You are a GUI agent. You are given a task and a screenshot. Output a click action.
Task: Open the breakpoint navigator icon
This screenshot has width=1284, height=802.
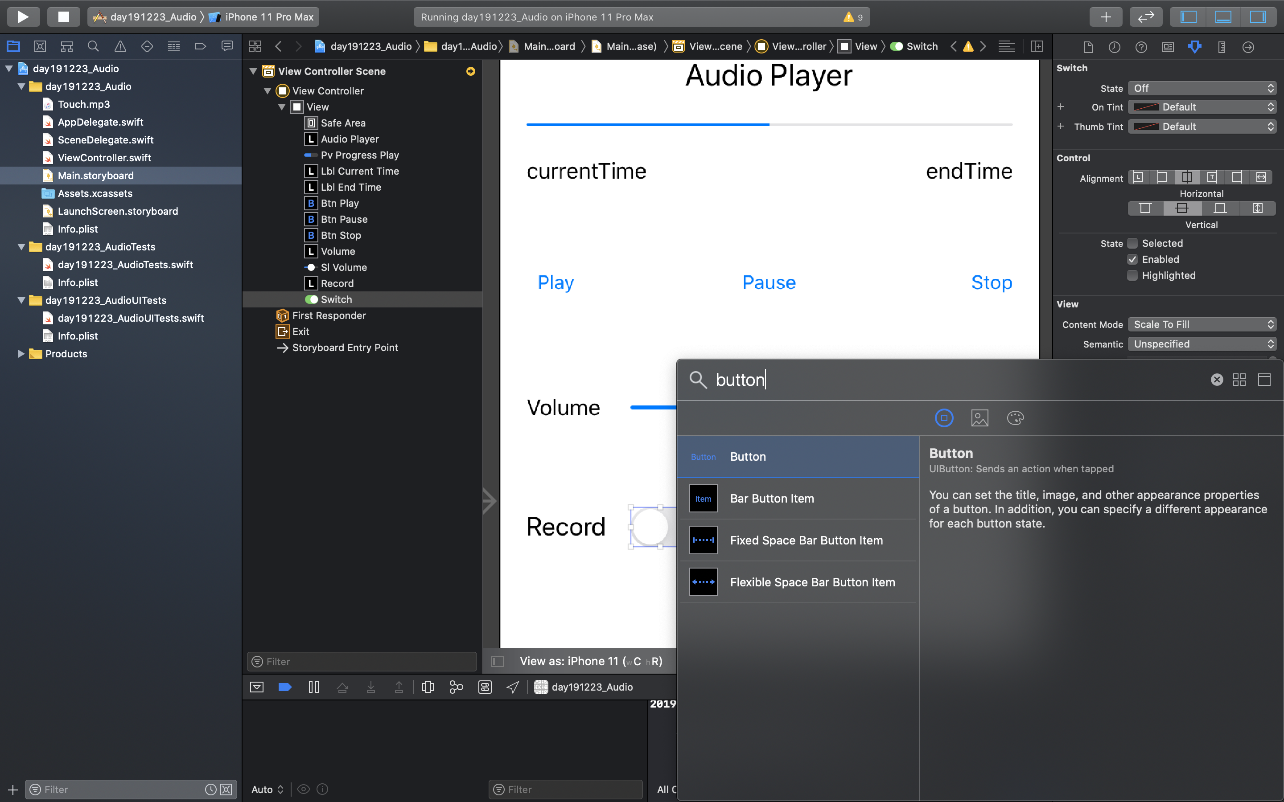200,47
